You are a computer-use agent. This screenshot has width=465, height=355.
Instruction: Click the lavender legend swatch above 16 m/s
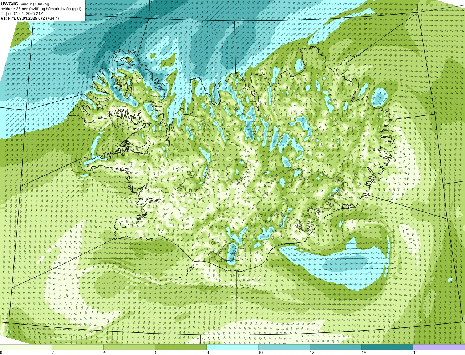(x=439, y=347)
